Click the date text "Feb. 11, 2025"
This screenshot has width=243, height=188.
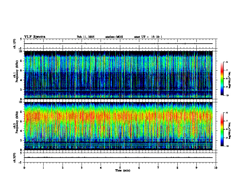tap(86, 37)
